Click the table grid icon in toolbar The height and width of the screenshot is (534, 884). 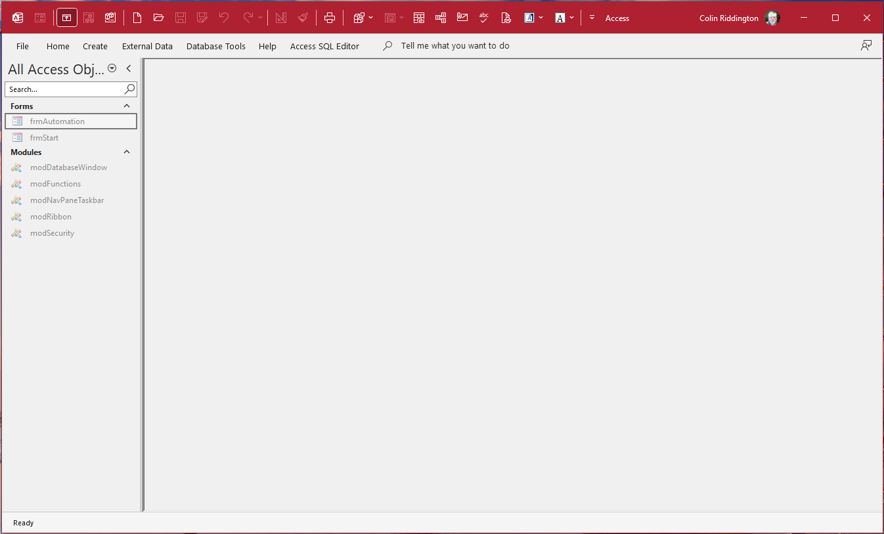419,18
